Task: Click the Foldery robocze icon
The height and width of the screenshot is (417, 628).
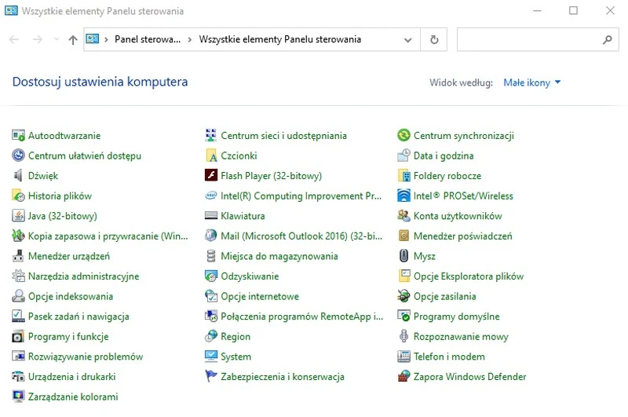Action: pyautogui.click(x=403, y=175)
